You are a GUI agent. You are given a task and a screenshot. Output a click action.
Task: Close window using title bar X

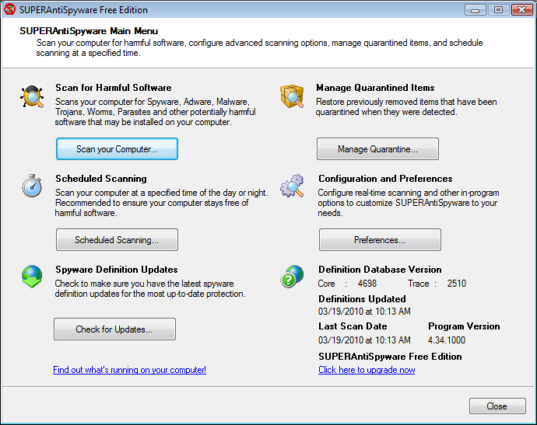[520, 10]
